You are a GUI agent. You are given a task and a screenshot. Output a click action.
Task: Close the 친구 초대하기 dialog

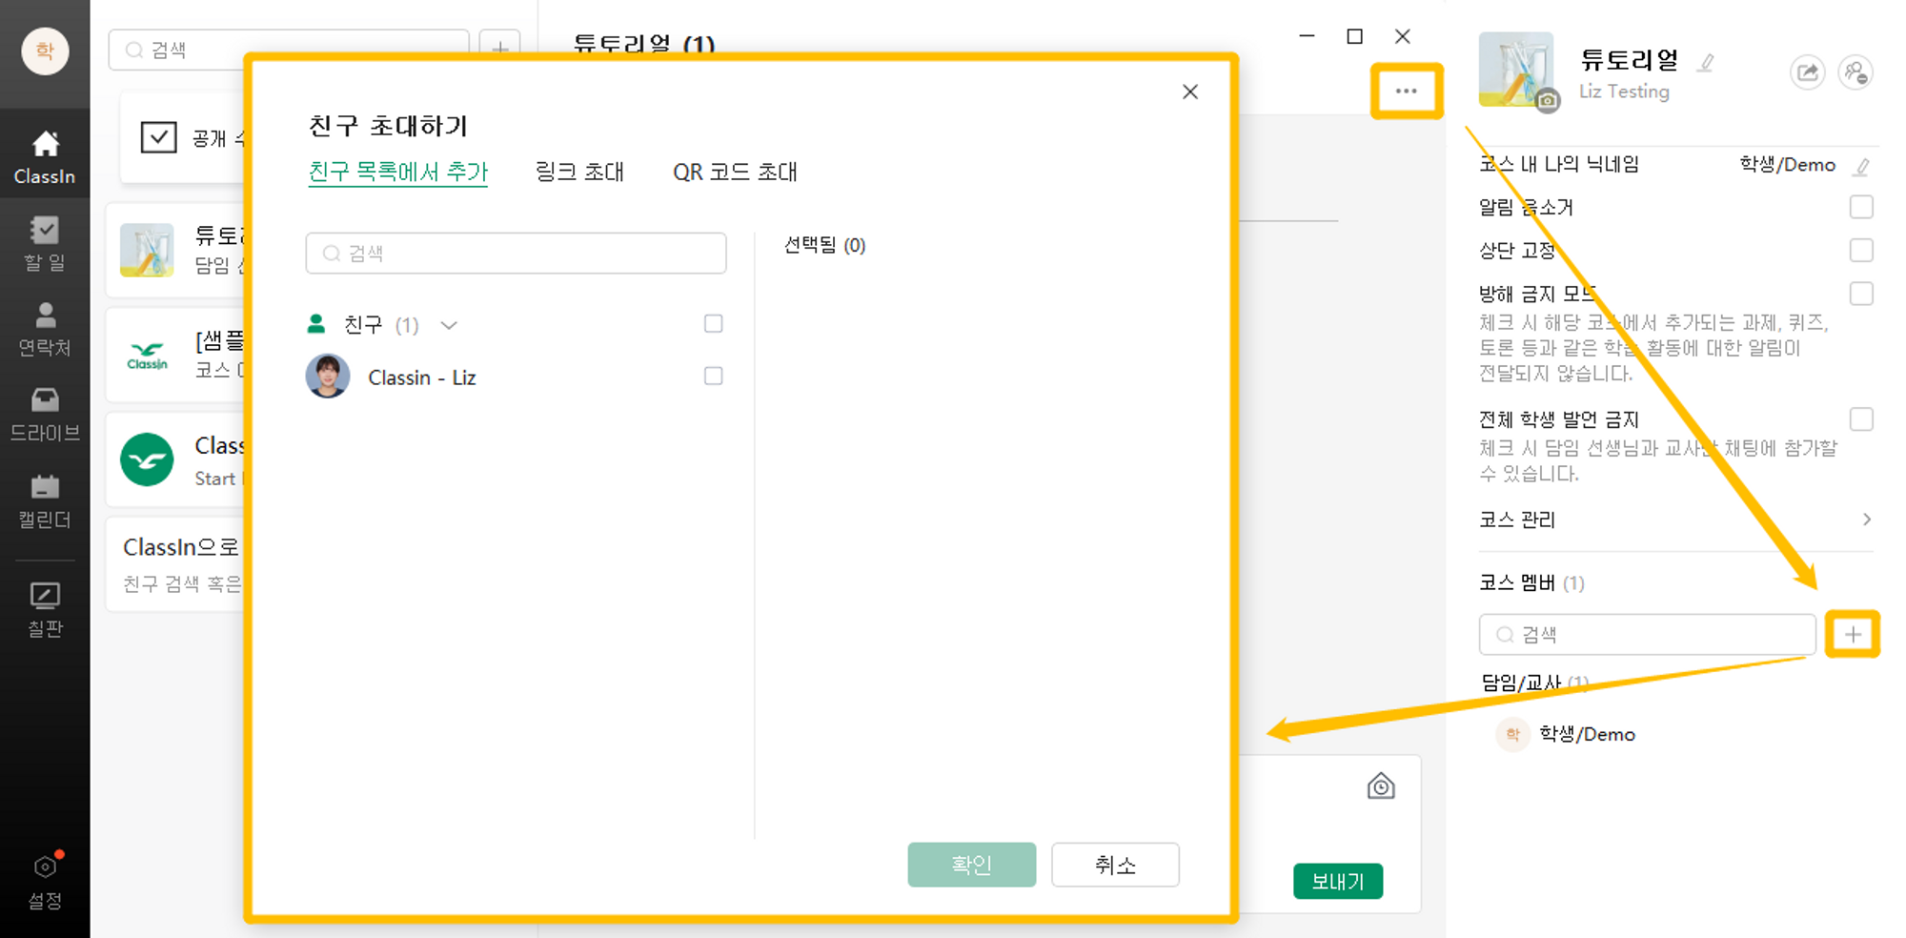[x=1190, y=92]
